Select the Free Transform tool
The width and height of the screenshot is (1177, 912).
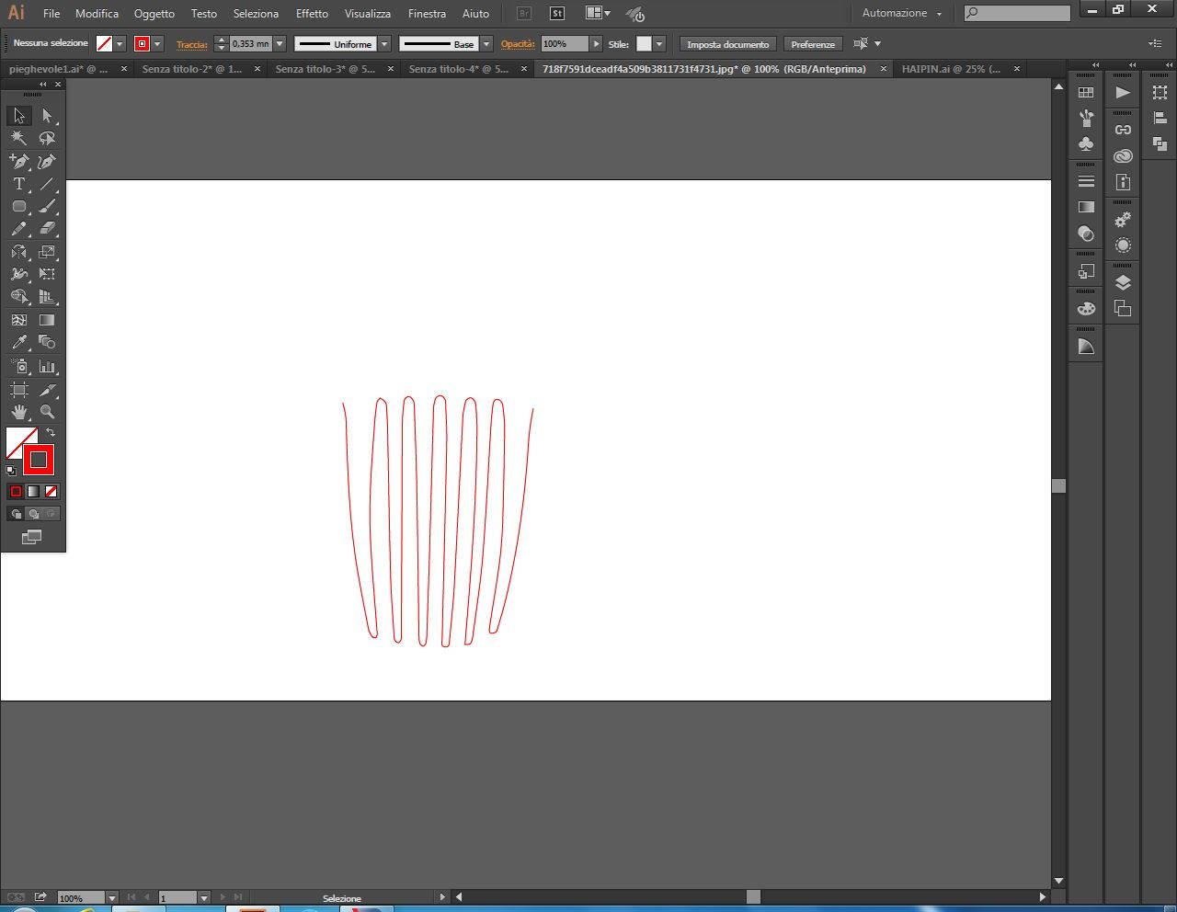47,274
